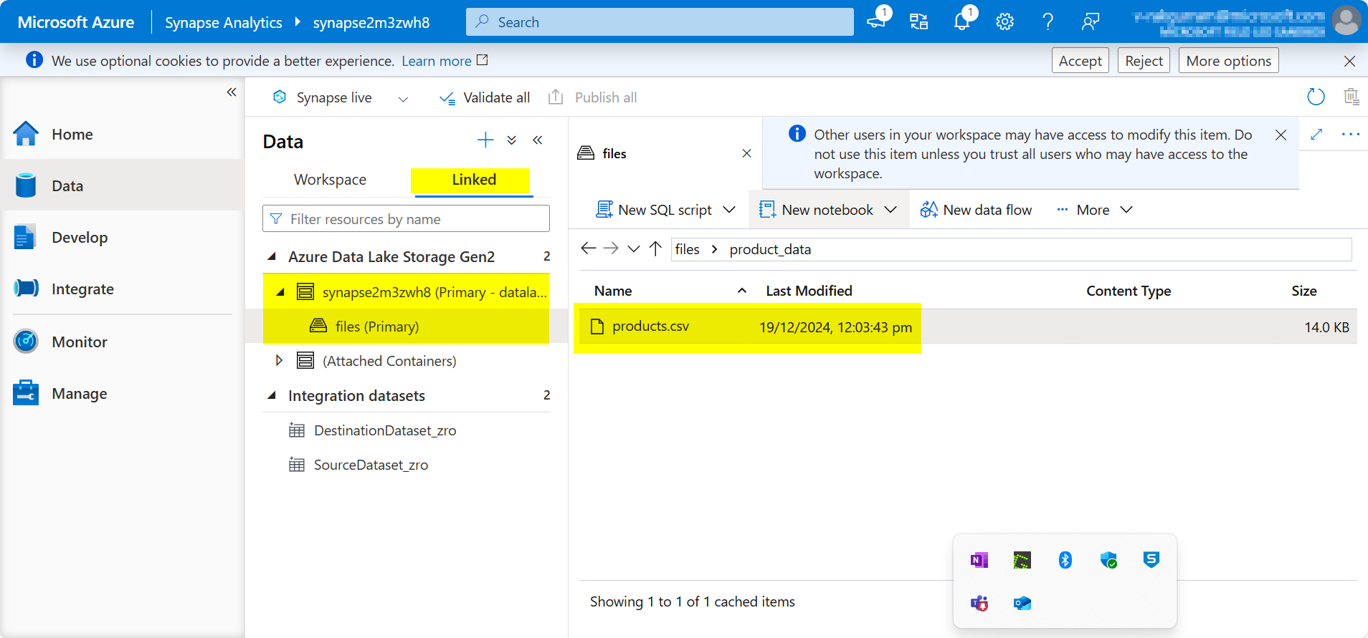Expand the Attached Containers node

[x=279, y=360]
